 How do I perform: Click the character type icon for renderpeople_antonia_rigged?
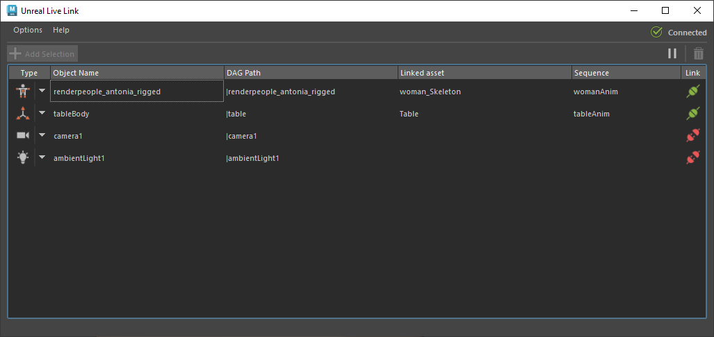pos(22,92)
